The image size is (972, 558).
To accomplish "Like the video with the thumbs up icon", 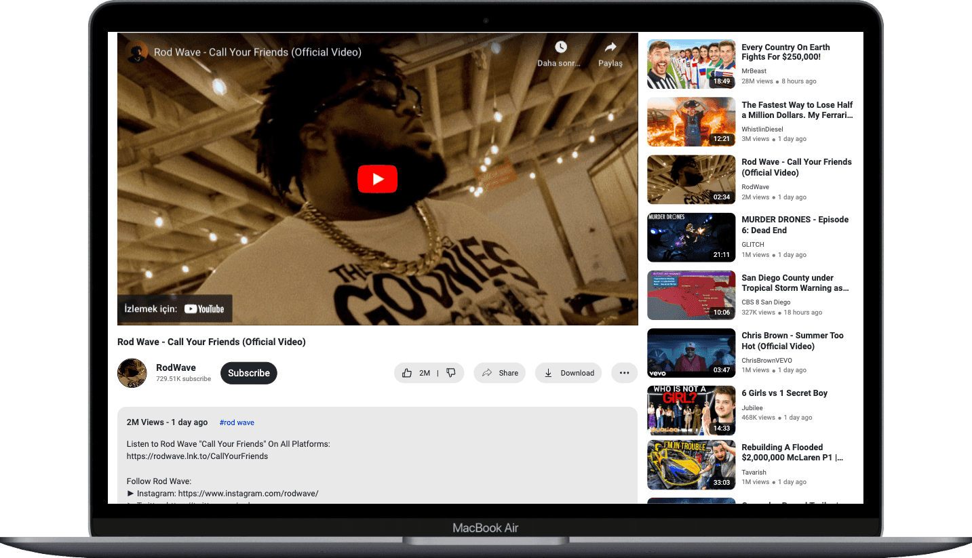I will pos(407,373).
